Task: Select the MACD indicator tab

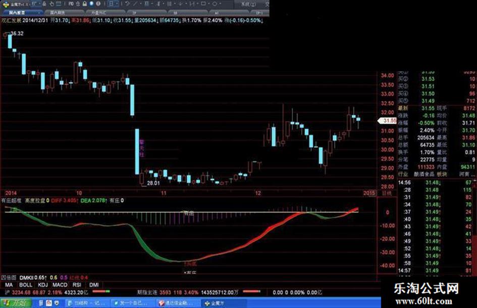Action: [60, 285]
